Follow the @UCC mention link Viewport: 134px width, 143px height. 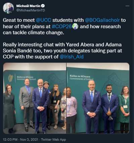pyautogui.click(x=44, y=20)
